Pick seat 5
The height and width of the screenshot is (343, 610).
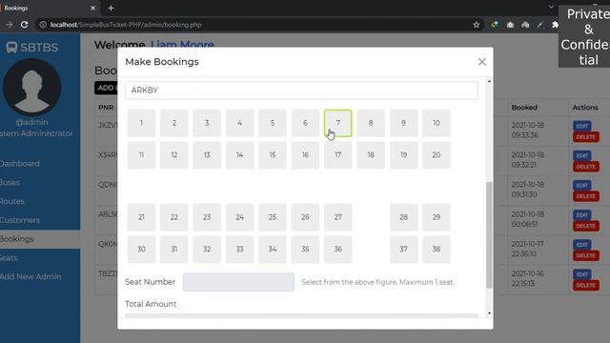[273, 123]
